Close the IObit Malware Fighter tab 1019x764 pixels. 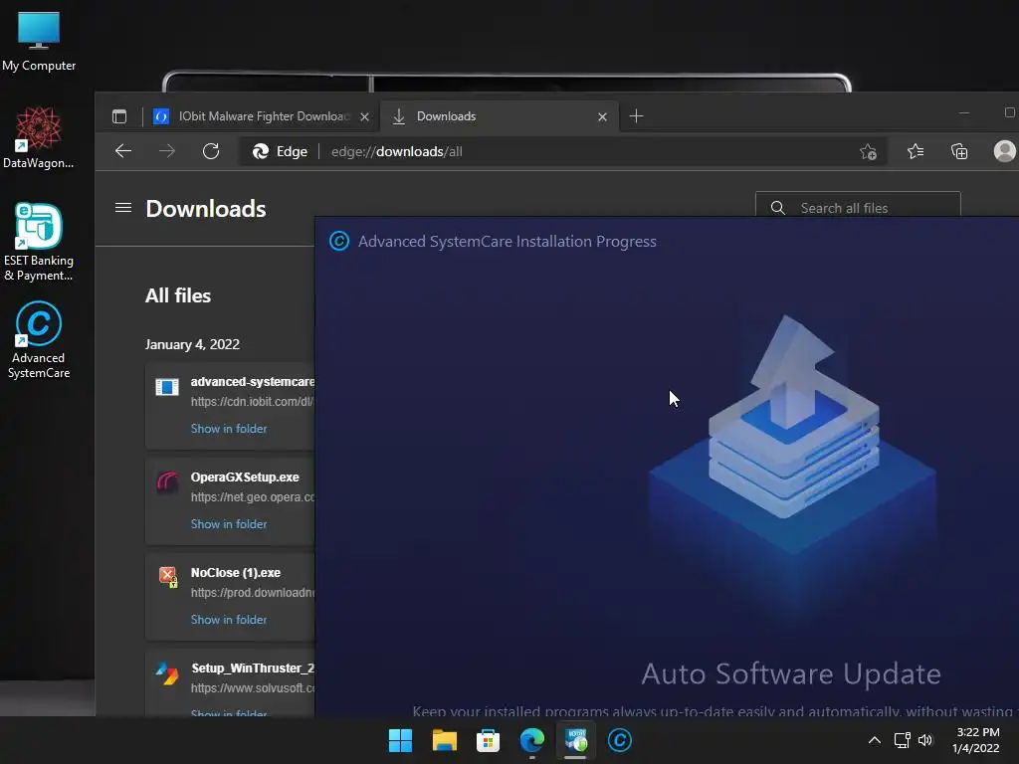point(364,117)
